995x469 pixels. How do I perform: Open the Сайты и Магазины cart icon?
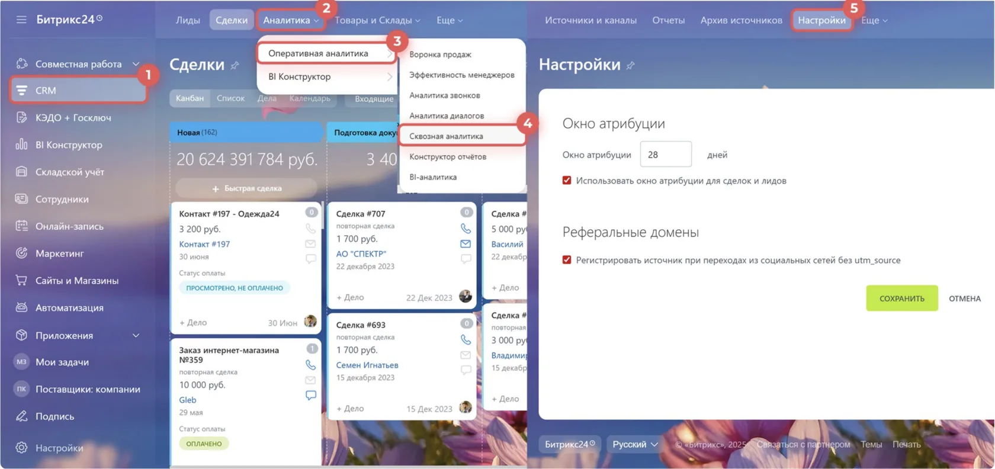coord(21,280)
